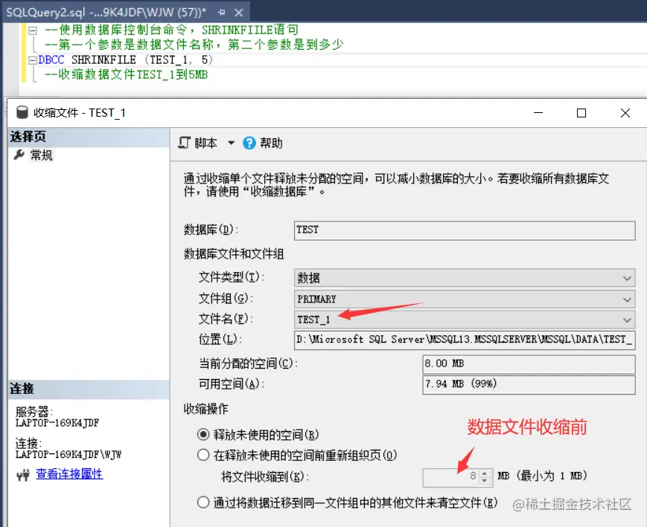Click server name LAPTOP-169K4JDF
Viewport: 647px width, 527px height.
[x=57, y=423]
